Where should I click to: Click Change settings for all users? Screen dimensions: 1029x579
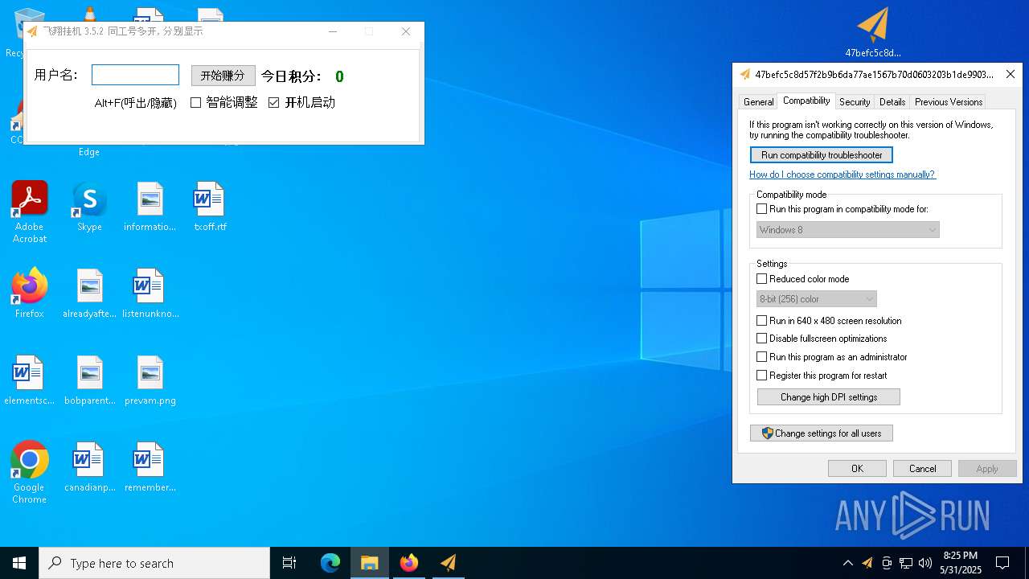pos(822,433)
